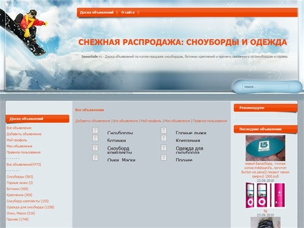Click the document icon beside Прочее category
The image size is (304, 228).
click(164, 157)
